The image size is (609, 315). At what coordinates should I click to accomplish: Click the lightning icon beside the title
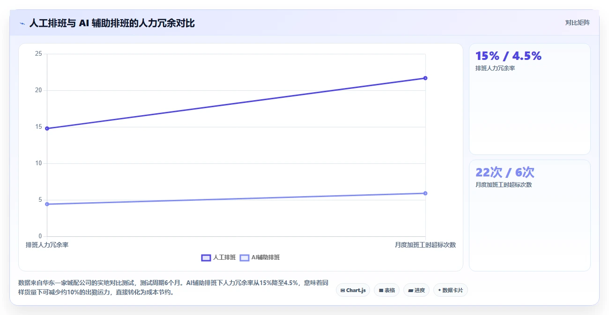(x=22, y=23)
